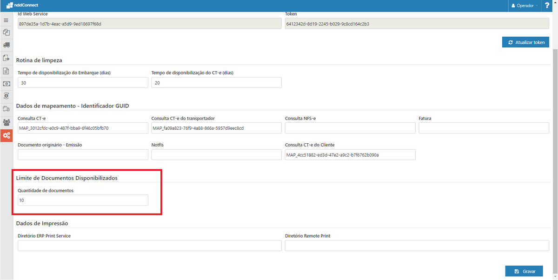Screen dimensions: 558x280
Task: Open the currency sync icon in the sidebar
Action: coord(6,96)
